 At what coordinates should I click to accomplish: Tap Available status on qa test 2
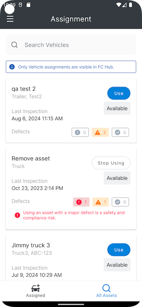pos(117,108)
